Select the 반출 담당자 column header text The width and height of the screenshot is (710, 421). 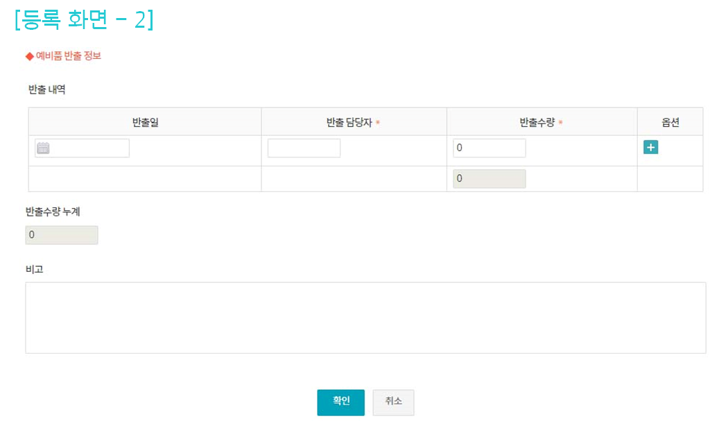[x=349, y=123]
